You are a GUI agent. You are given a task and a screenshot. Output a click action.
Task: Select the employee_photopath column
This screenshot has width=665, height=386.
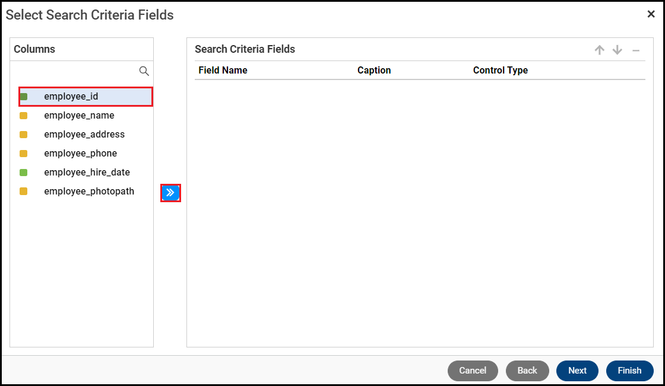click(x=89, y=192)
